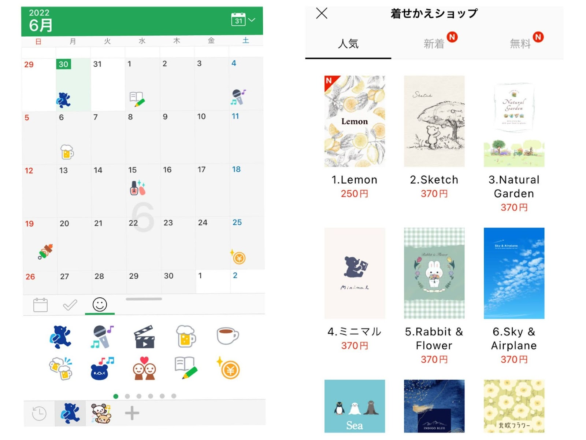Pick the coffee cup stamp
The image size is (586, 440).
[x=227, y=335]
